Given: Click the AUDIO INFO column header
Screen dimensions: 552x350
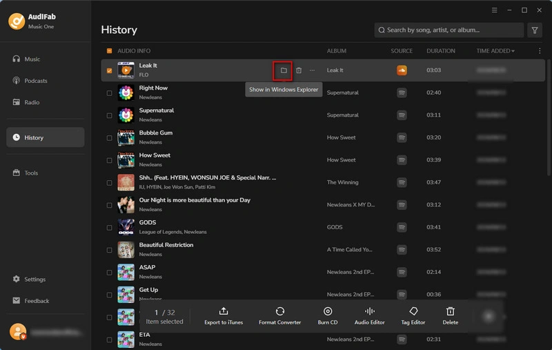Looking at the screenshot, I should tap(134, 51).
